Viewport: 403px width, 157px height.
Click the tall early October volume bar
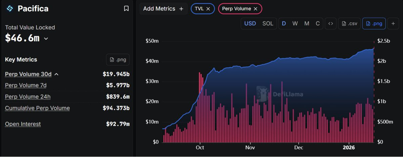click(199, 107)
